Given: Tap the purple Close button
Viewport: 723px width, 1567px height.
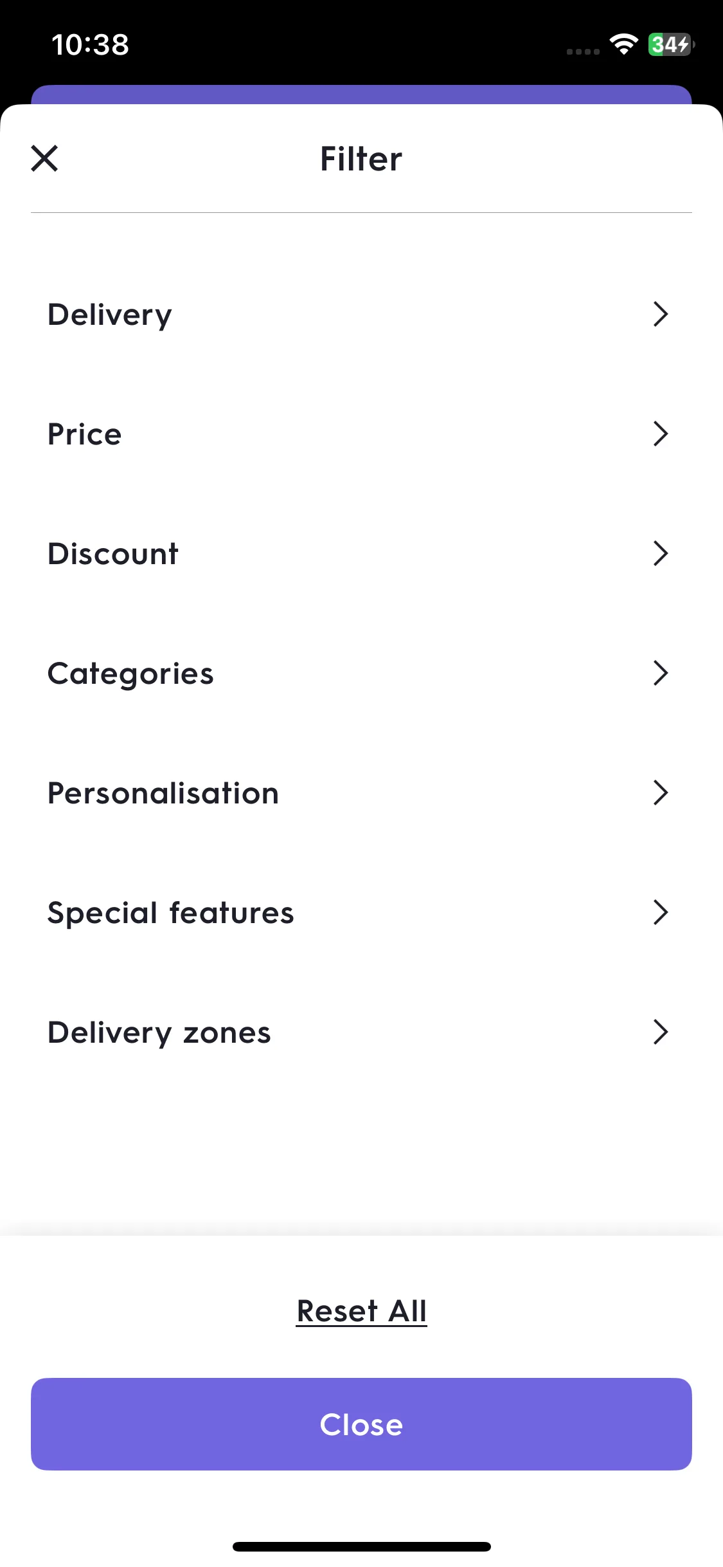Looking at the screenshot, I should (361, 1424).
